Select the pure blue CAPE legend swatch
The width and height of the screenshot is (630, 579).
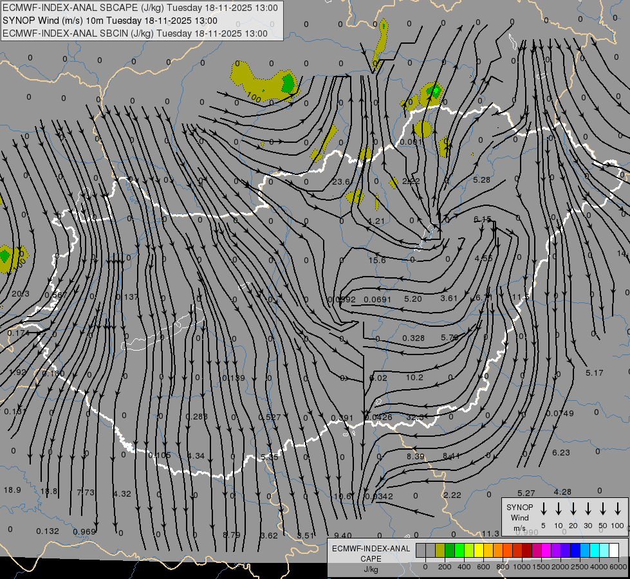click(x=575, y=551)
